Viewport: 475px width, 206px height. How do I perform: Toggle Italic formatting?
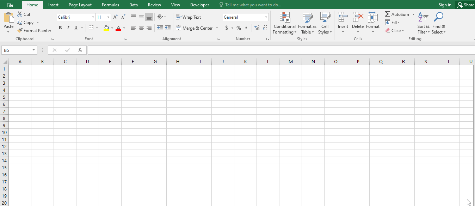[x=68, y=28]
